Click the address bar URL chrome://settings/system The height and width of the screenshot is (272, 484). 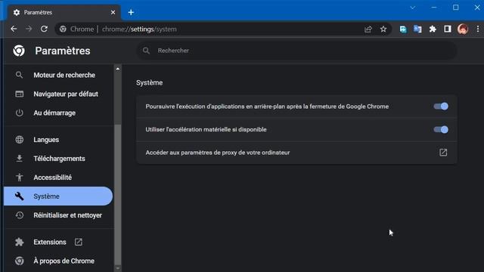[139, 29]
